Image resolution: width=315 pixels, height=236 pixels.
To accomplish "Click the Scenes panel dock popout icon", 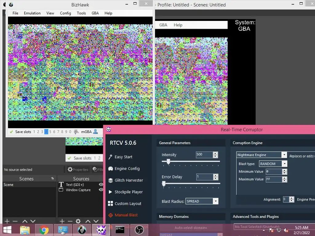I will (52, 179).
